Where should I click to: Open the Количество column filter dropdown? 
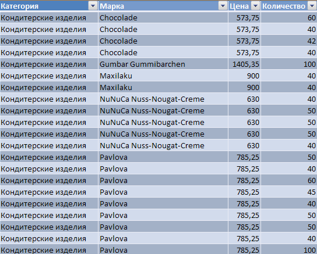point(312,6)
